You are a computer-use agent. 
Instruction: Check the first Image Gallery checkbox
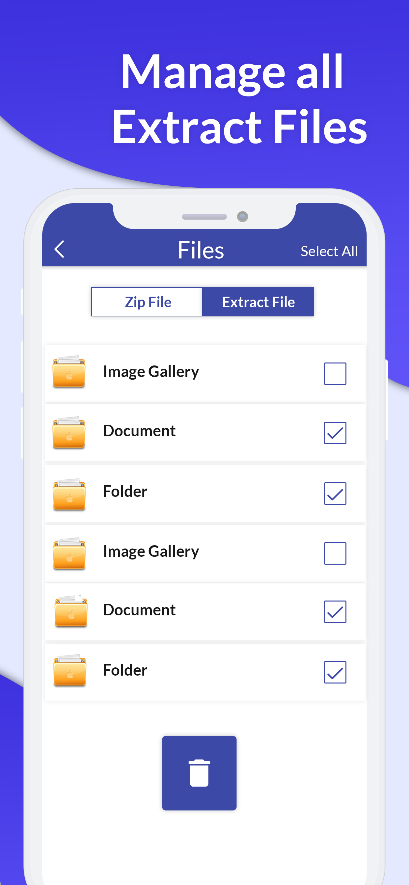coord(335,374)
